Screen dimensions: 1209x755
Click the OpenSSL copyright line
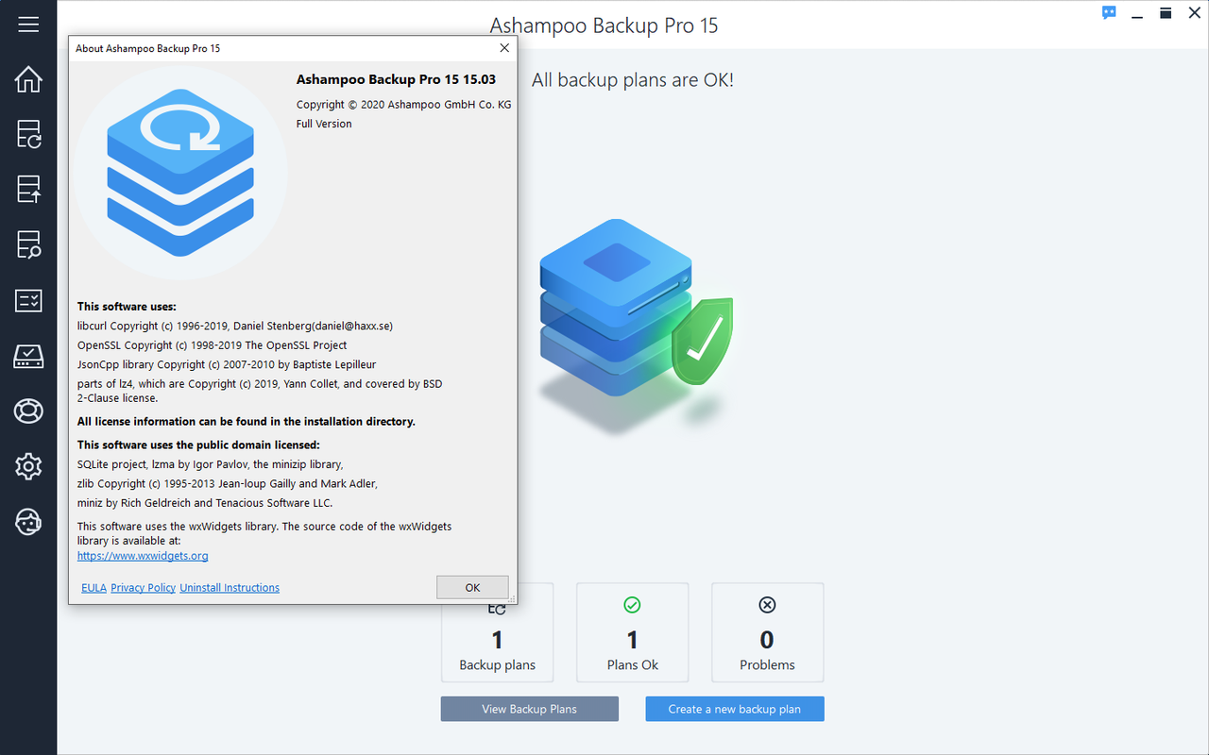point(212,345)
